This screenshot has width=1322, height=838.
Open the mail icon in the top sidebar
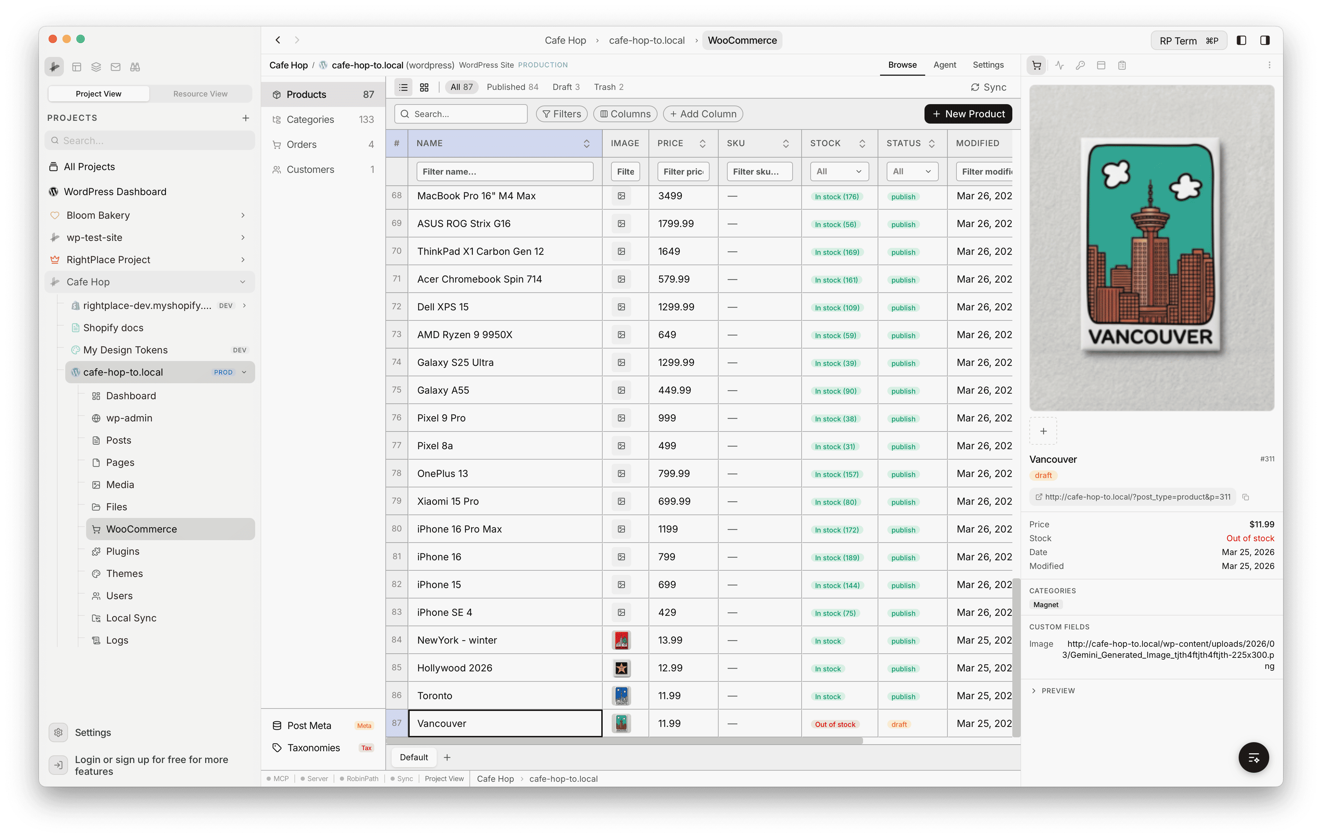pos(115,66)
